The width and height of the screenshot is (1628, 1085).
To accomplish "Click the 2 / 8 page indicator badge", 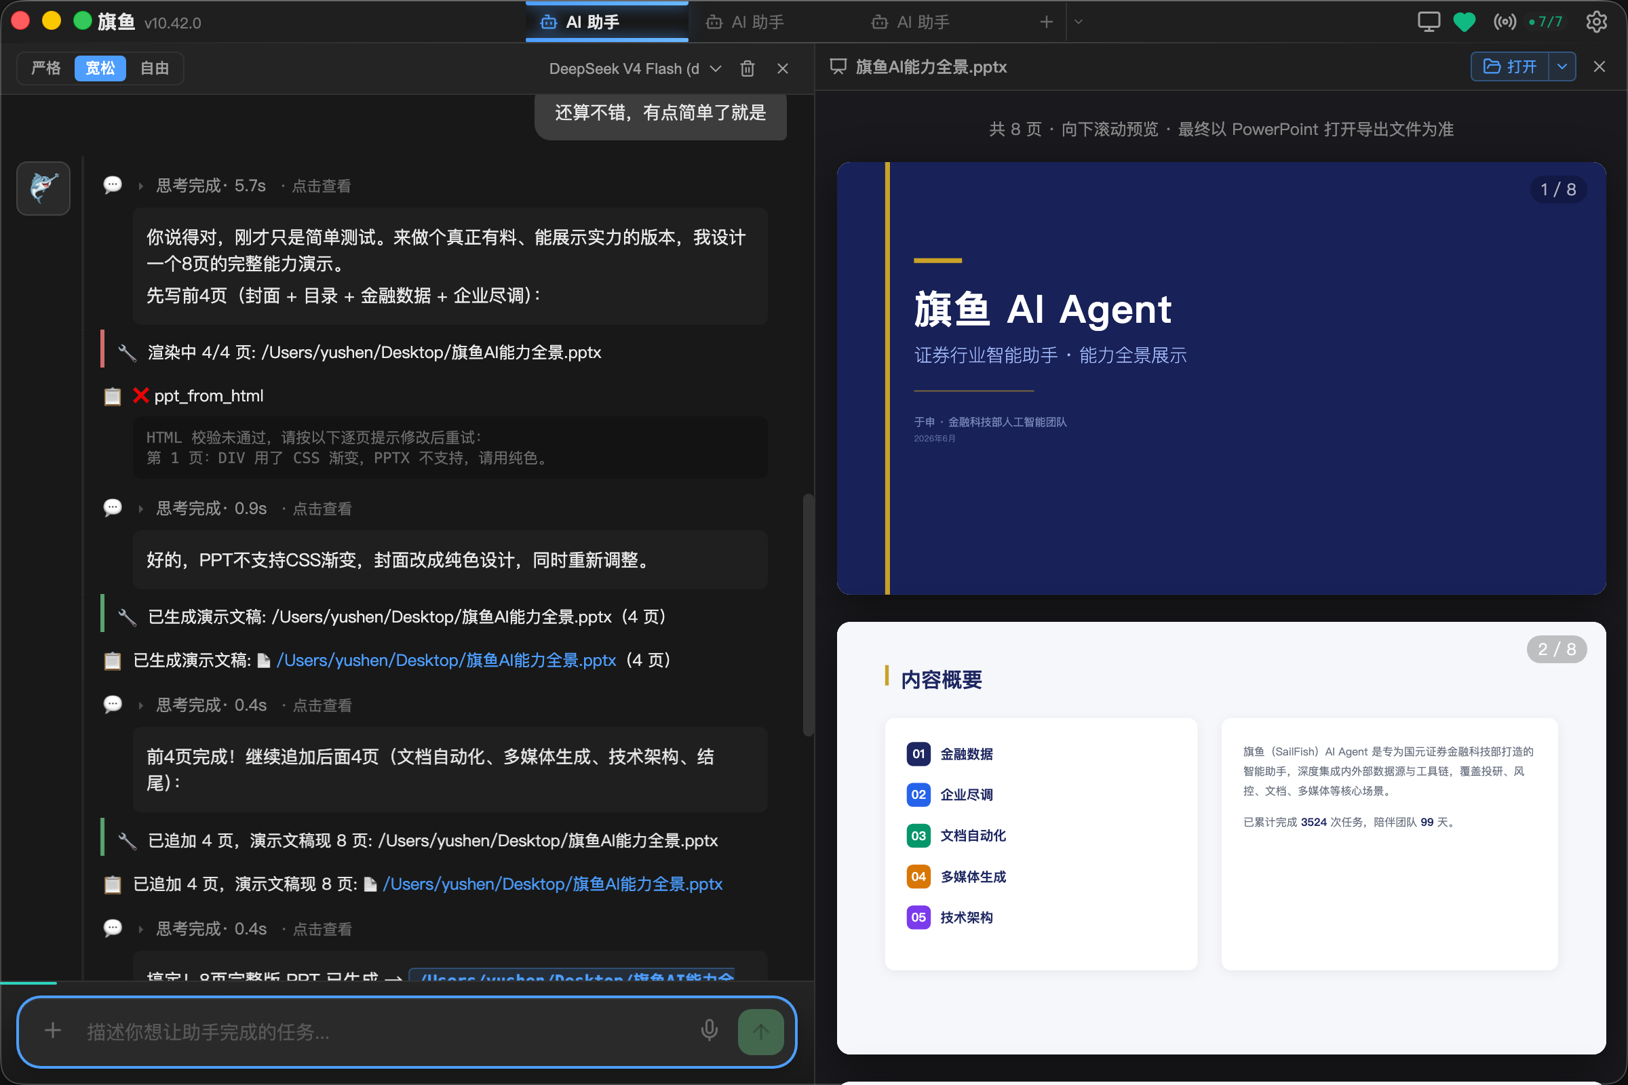I will pyautogui.click(x=1557, y=649).
